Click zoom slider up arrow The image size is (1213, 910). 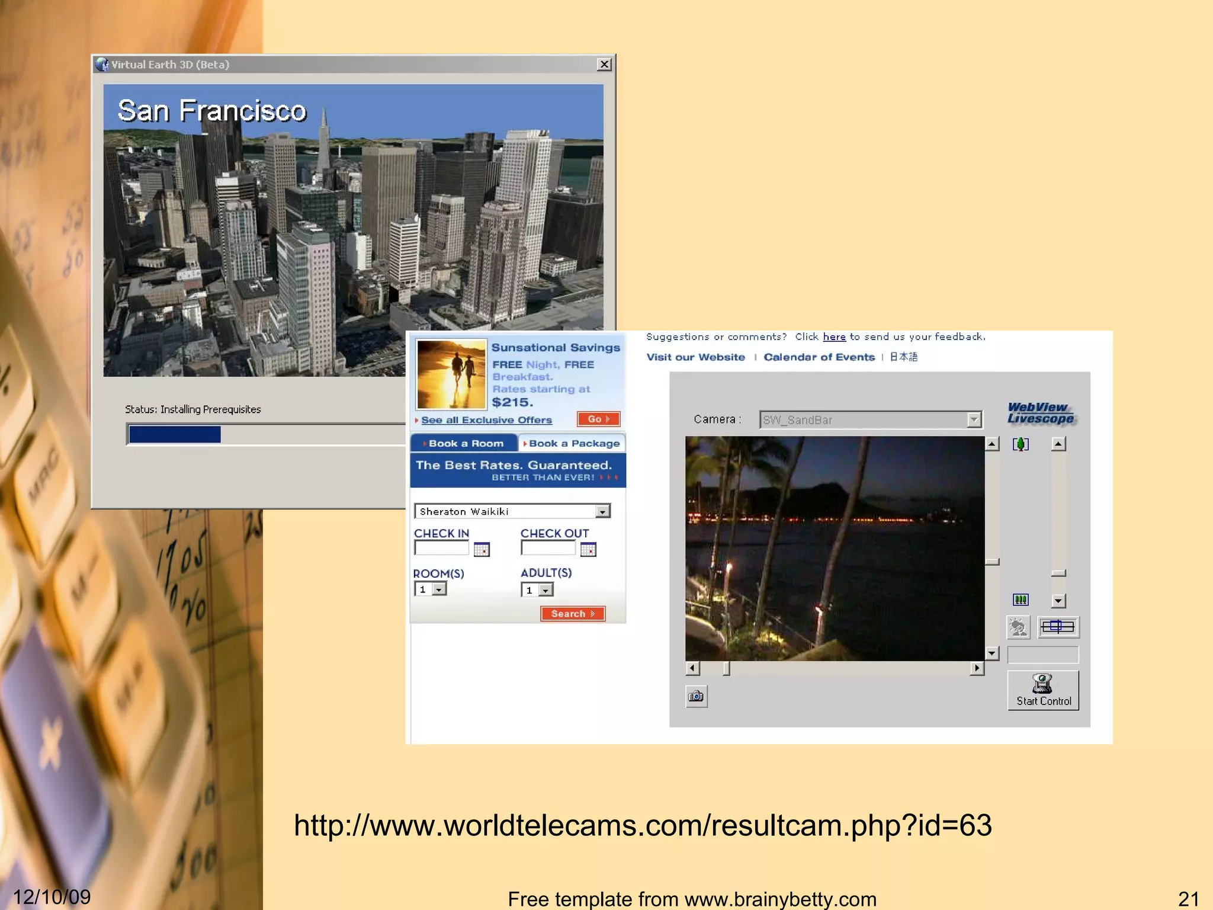(1058, 444)
